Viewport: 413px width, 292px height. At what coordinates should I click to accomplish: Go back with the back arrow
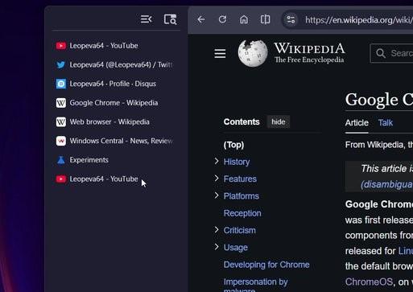201,19
